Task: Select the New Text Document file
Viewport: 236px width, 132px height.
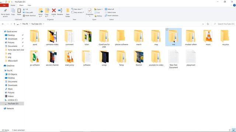Action: point(173,59)
